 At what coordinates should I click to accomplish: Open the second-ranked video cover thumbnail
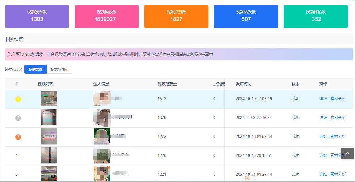pyautogui.click(x=49, y=118)
